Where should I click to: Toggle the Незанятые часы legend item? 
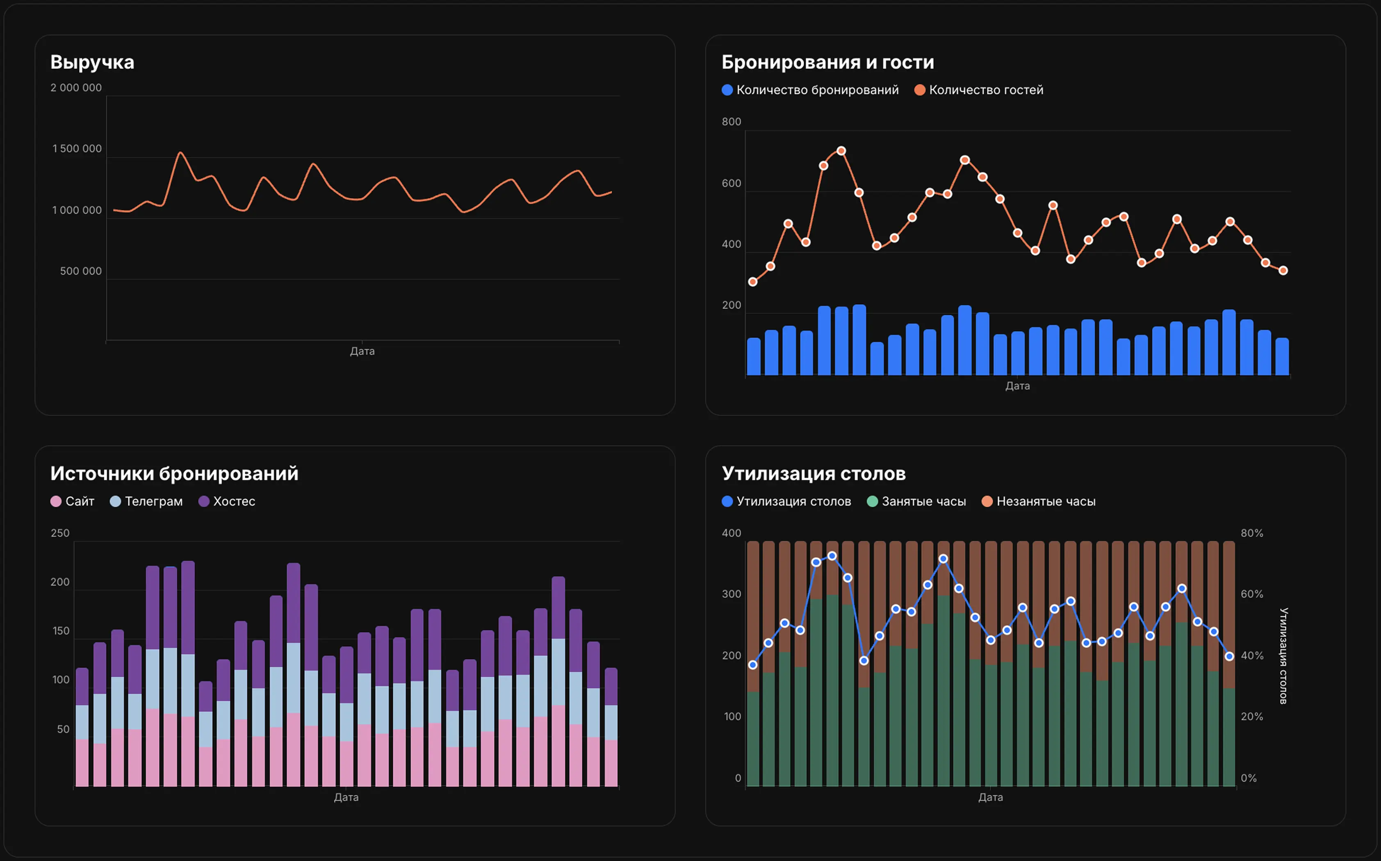(x=1046, y=501)
